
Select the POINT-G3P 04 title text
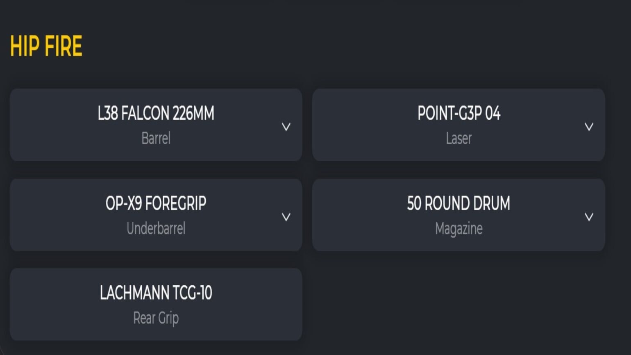click(x=458, y=114)
